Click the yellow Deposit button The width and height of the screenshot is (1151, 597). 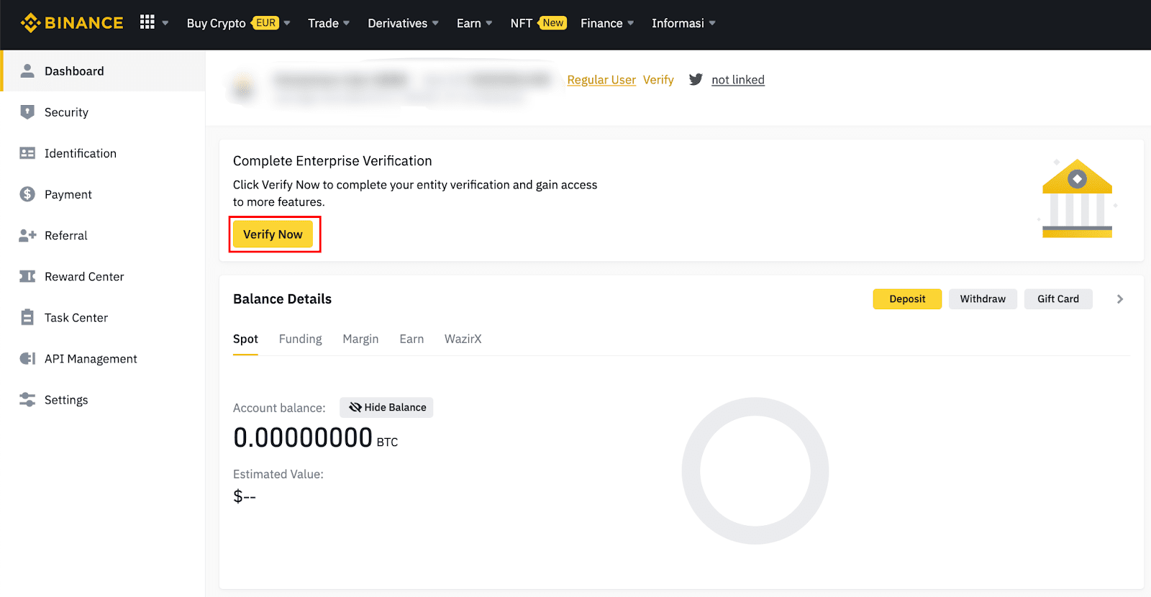coord(906,299)
